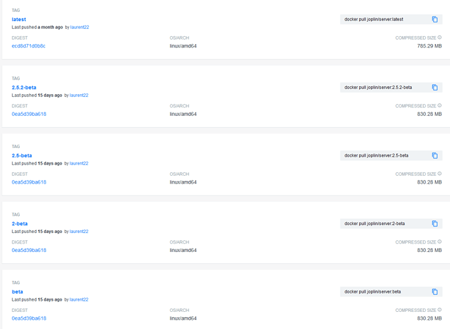The image size is (450, 329).
Task: Open the 2.5-beta tag link
Action: (22, 155)
